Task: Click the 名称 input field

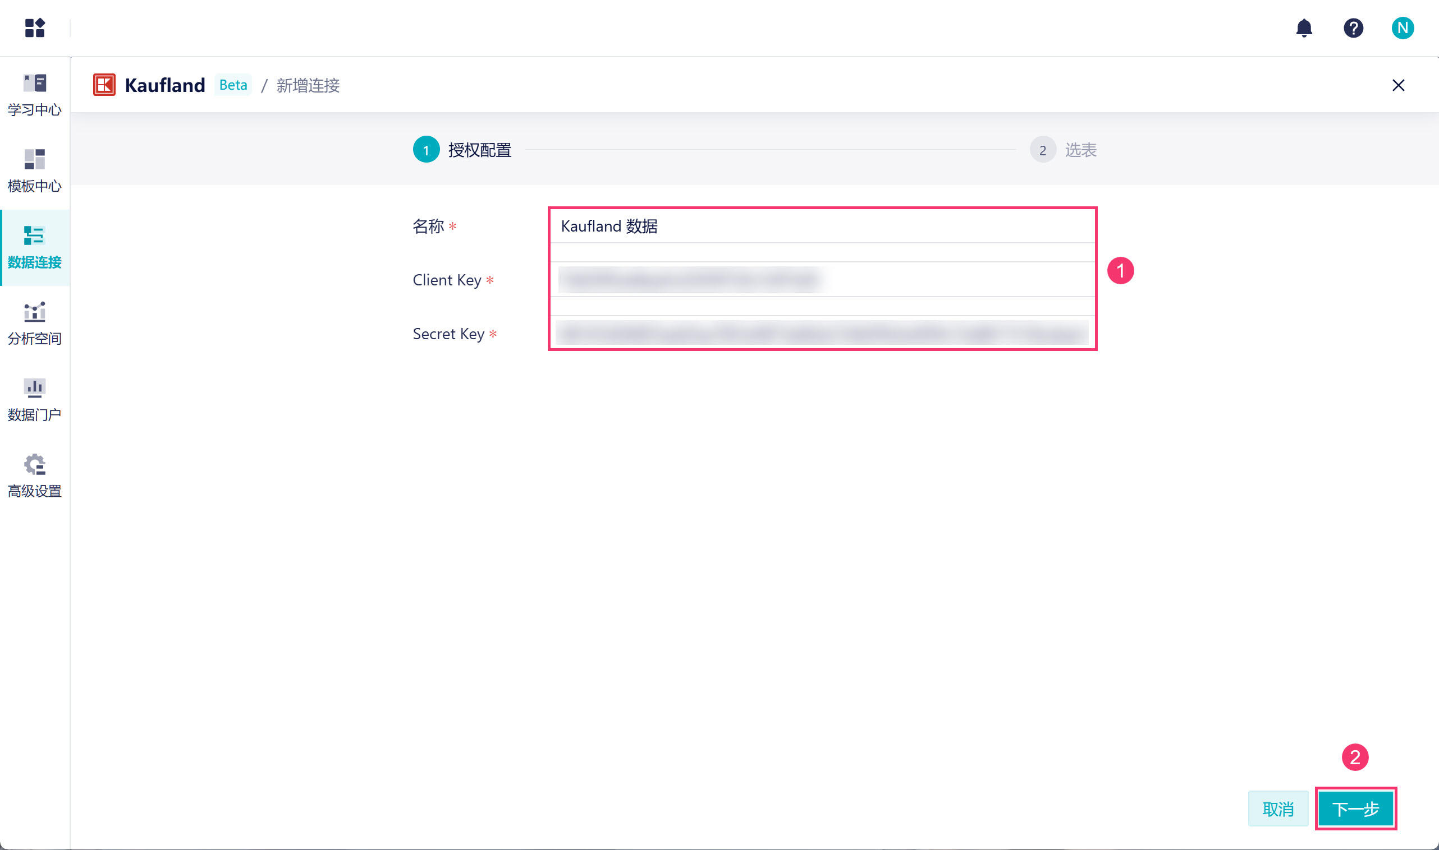Action: pyautogui.click(x=823, y=227)
